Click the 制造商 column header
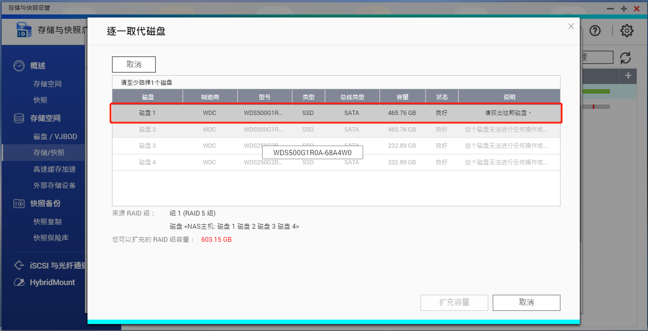 point(210,97)
